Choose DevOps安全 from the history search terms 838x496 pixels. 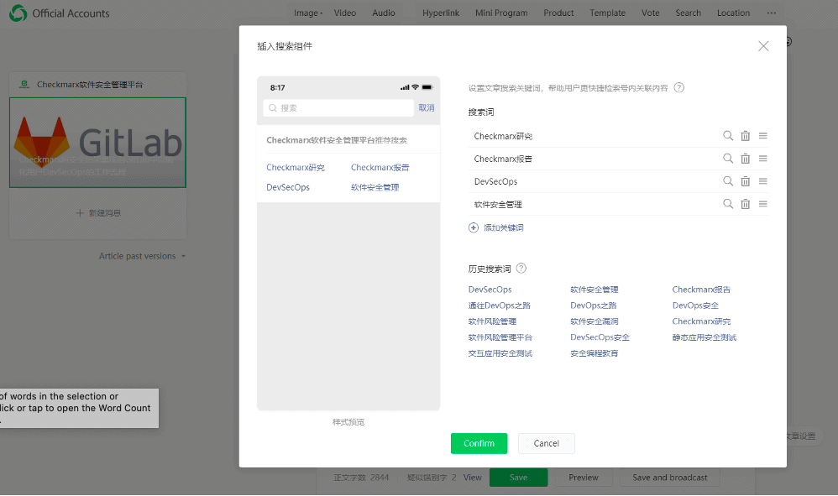(x=695, y=305)
